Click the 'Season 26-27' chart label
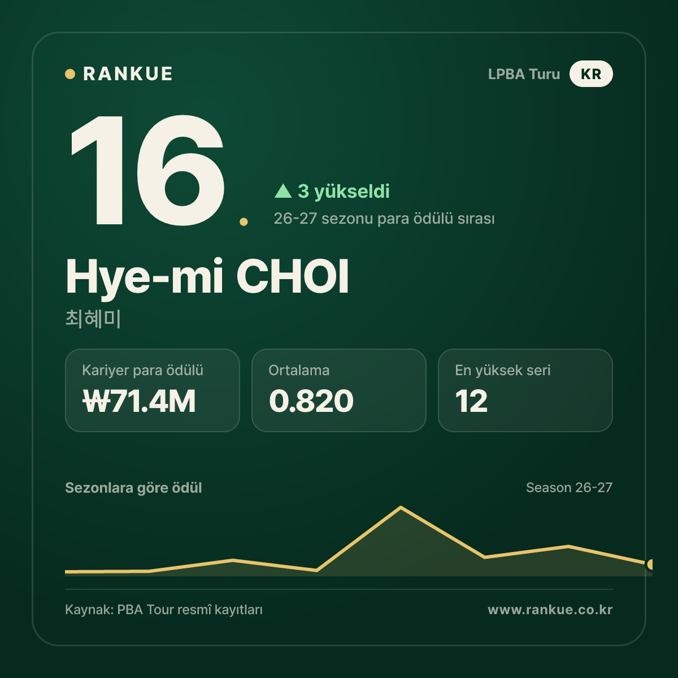The image size is (678, 678). click(569, 488)
